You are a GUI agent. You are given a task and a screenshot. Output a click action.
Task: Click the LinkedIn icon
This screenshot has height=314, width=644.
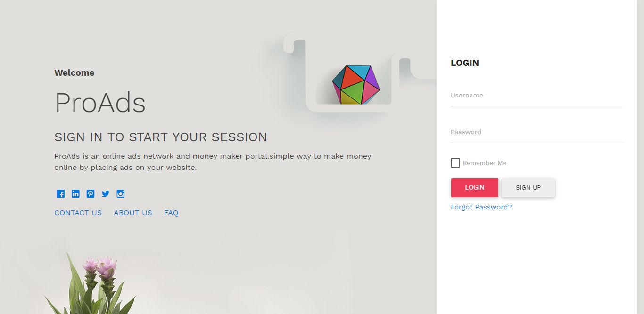75,194
